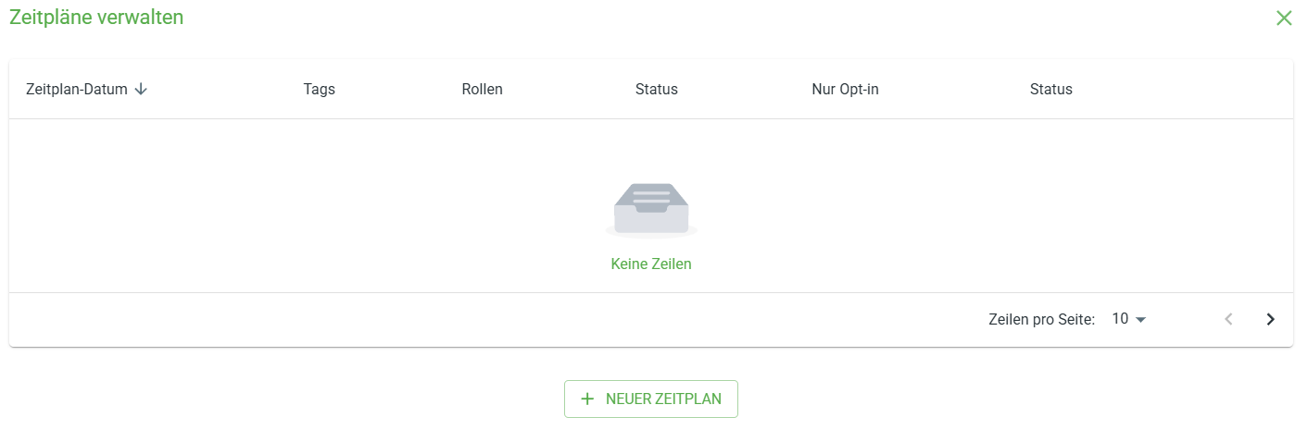The image size is (1308, 442).
Task: Close the Zeitpläne verwalten dialog with the X
Action: 1283,18
